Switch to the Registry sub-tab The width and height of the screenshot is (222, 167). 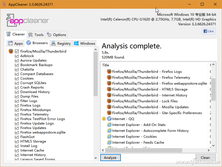pos(61,43)
